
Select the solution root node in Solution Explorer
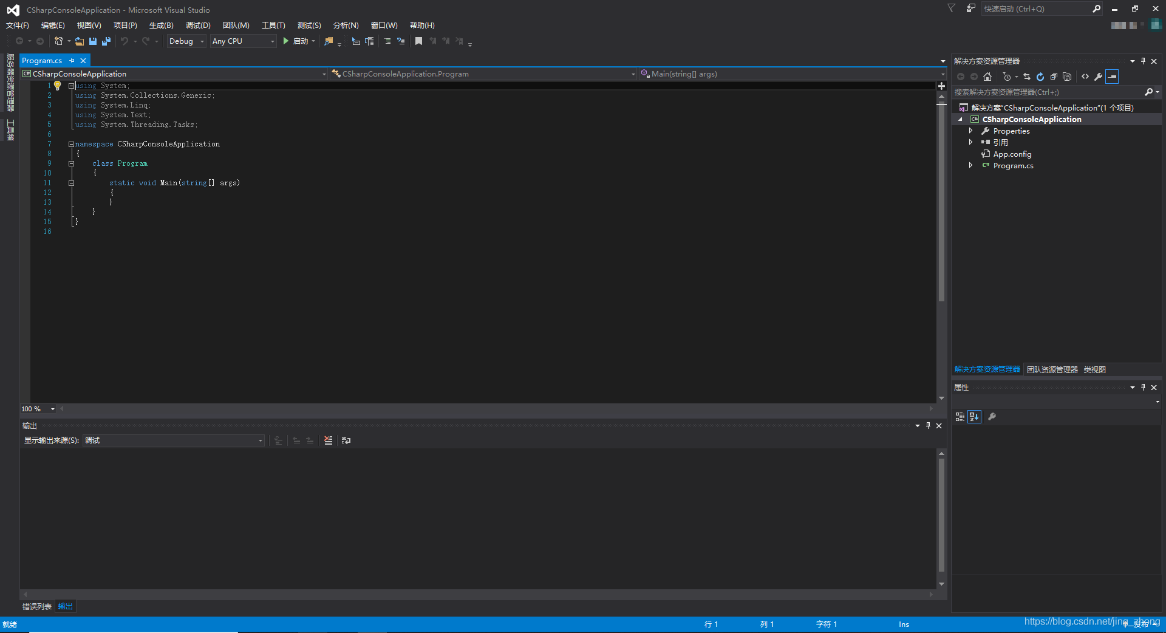pos(1052,108)
